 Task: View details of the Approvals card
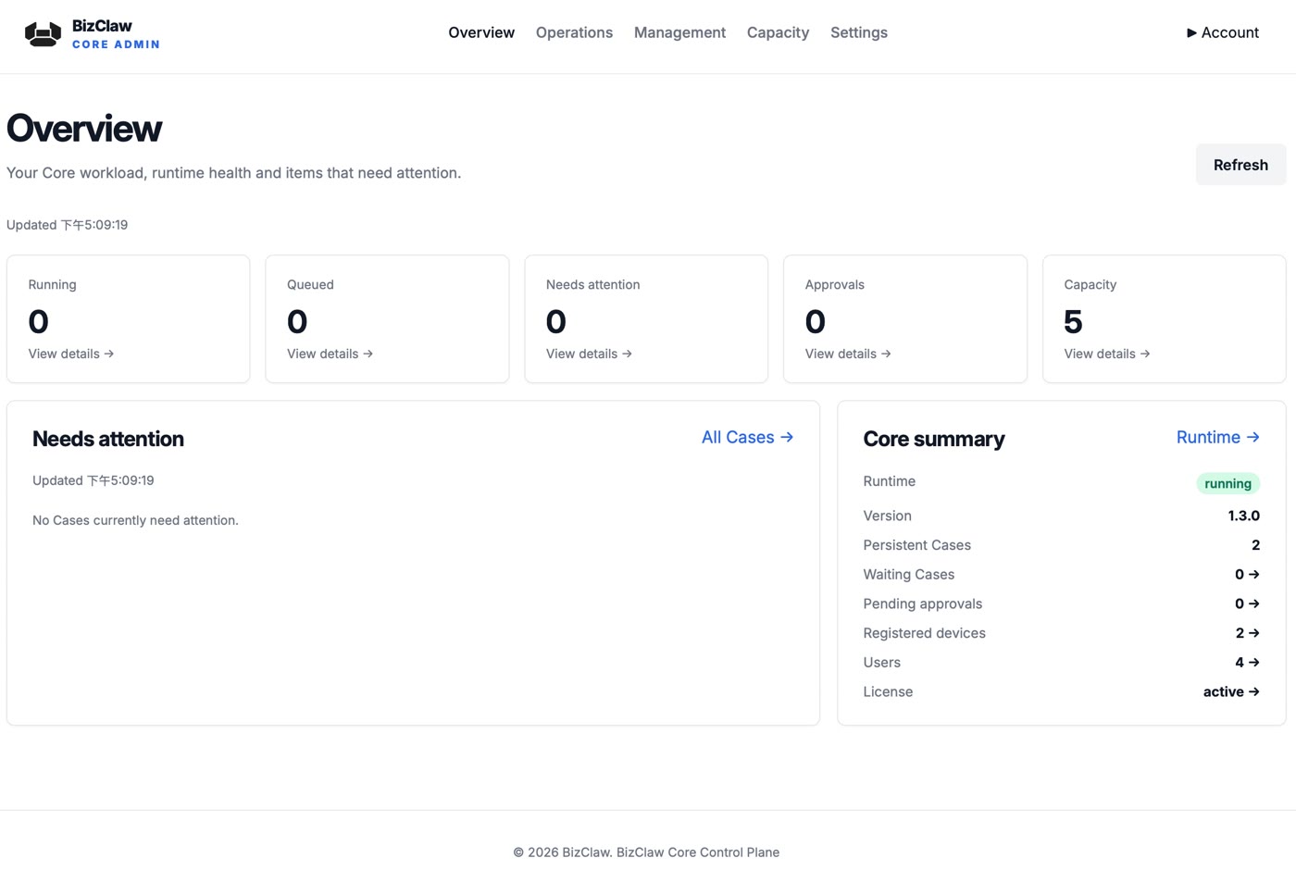[849, 354]
